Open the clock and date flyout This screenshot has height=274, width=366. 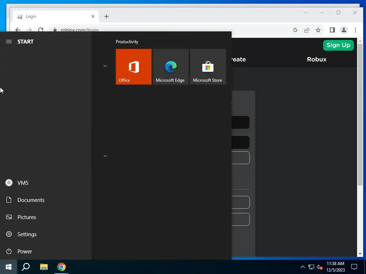pyautogui.click(x=335, y=267)
